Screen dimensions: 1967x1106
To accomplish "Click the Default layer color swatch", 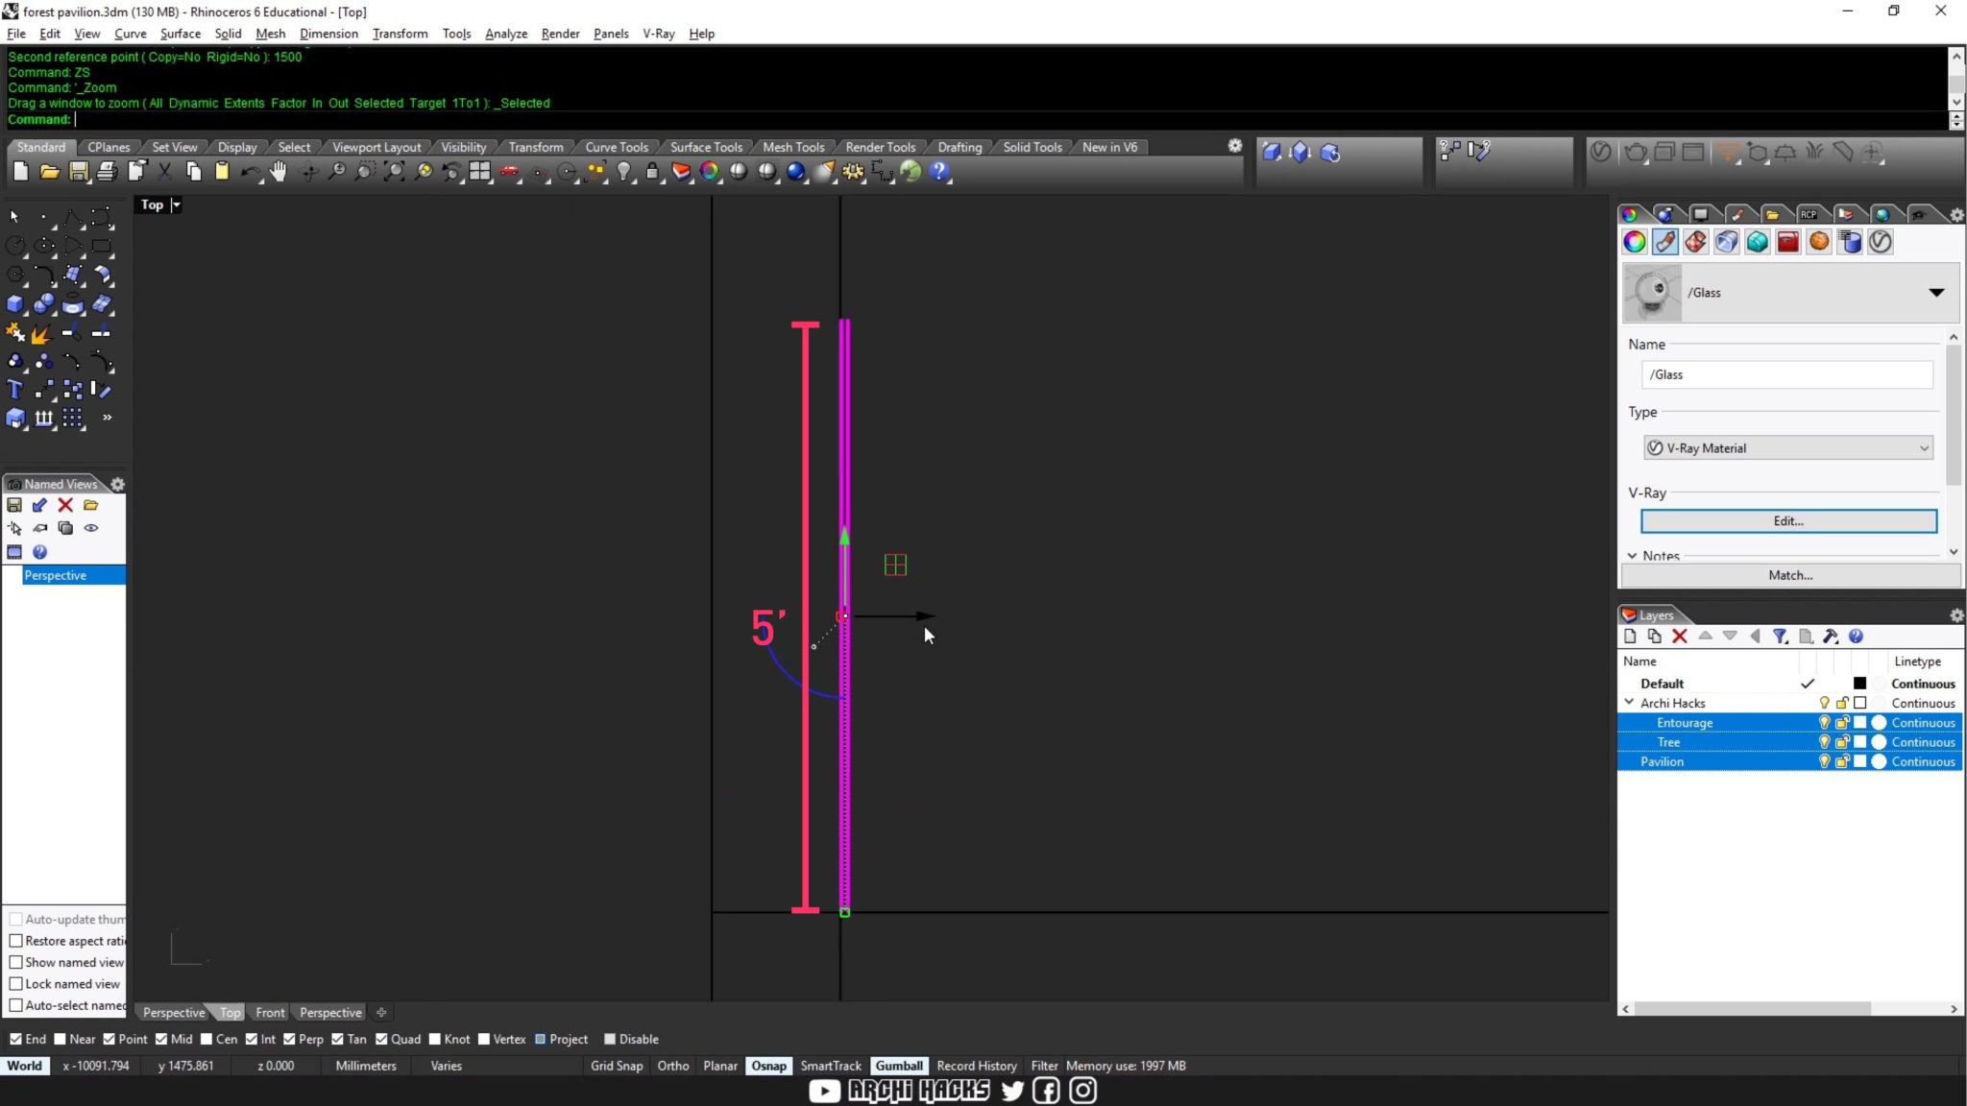I will coord(1860,684).
